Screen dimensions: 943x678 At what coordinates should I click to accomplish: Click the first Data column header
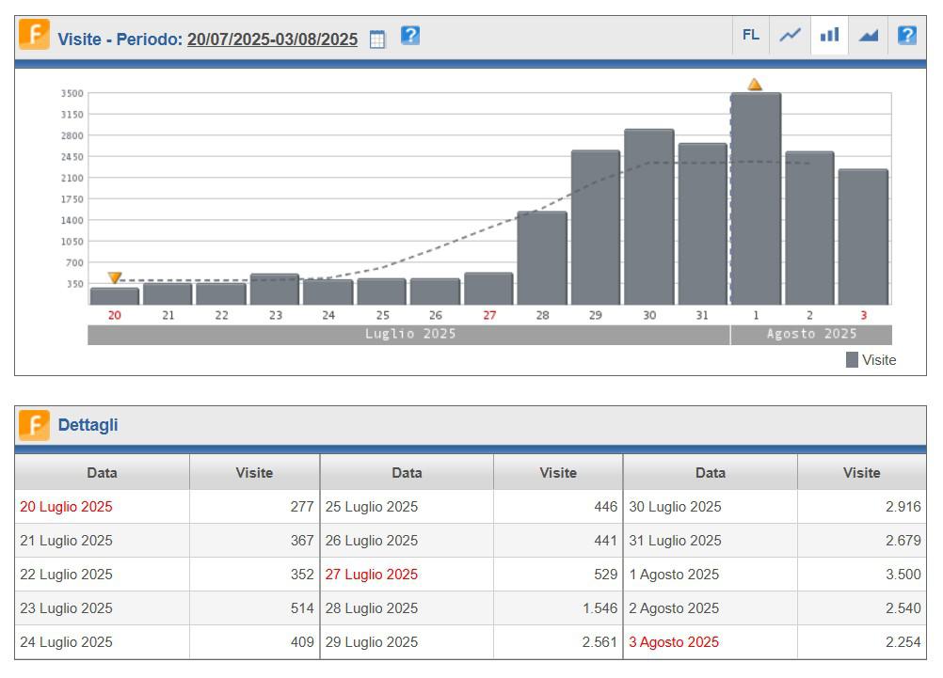click(103, 472)
